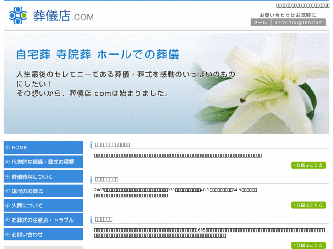Click the banner text その想いから、葬儀店.comは始まりました。
This screenshot has width=333, height=249.
pos(93,94)
